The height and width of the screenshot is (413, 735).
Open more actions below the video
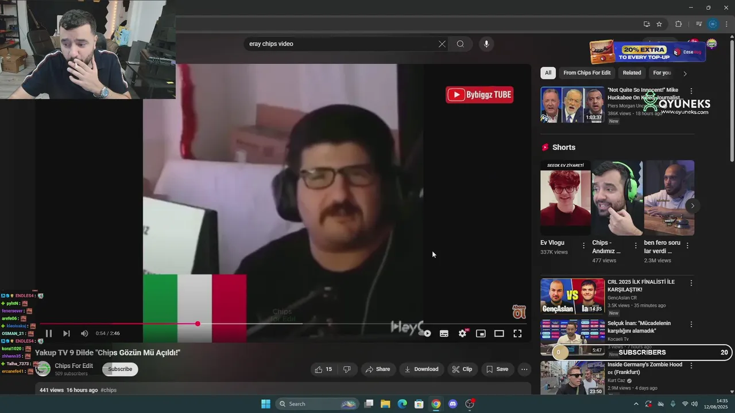click(x=524, y=369)
